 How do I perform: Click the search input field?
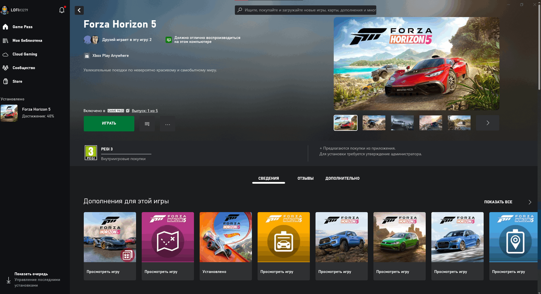306,10
